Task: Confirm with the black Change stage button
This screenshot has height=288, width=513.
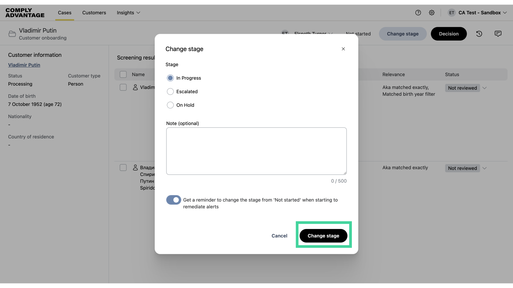Action: (323, 236)
